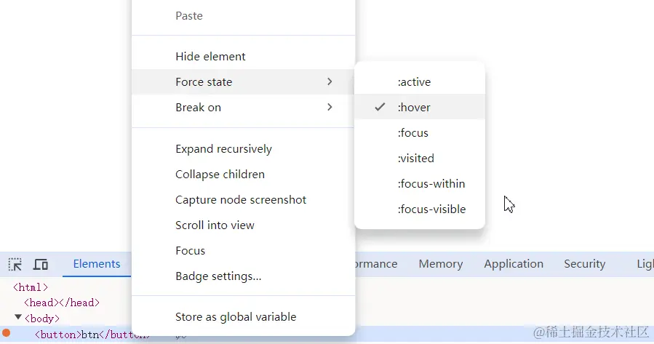The image size is (654, 344).
Task: Select the html tag in the DOM tree
Action: pyautogui.click(x=31, y=287)
